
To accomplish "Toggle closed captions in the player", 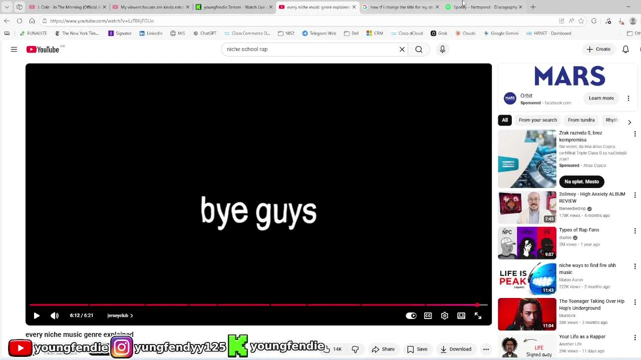I will tap(428, 315).
